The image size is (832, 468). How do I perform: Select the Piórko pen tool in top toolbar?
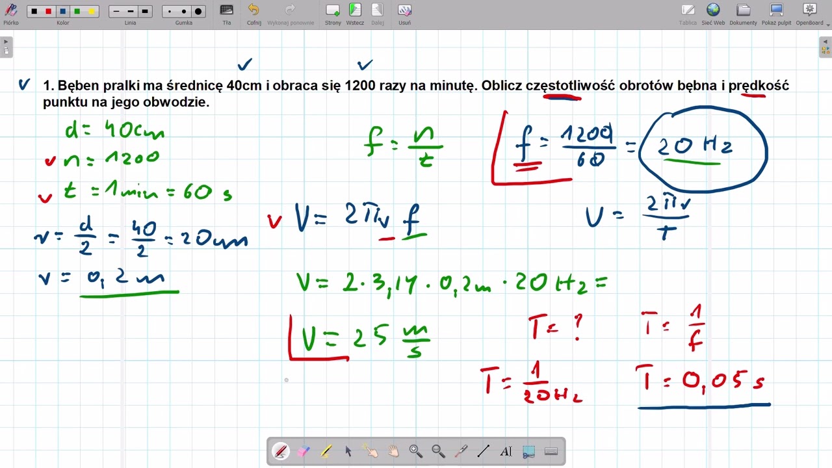click(10, 13)
